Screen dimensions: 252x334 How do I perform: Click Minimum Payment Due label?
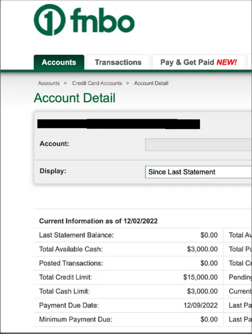[x=75, y=319]
